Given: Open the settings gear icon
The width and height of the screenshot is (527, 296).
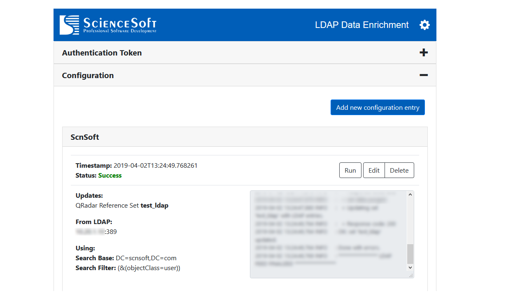Looking at the screenshot, I should [424, 25].
